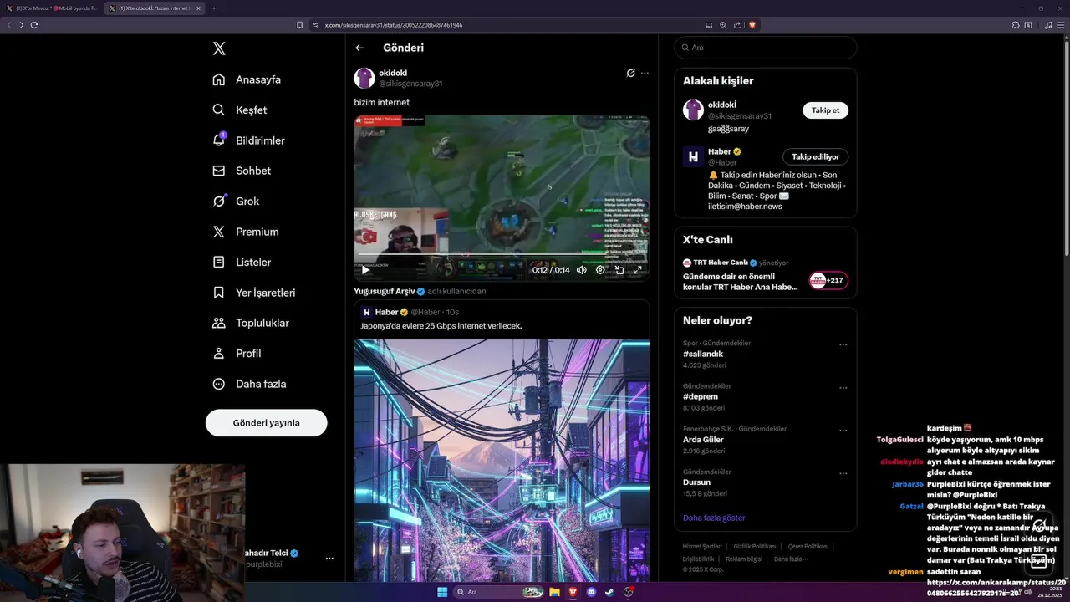Open the three-dot menu on okidoki's post
The image size is (1070, 602).
point(645,74)
